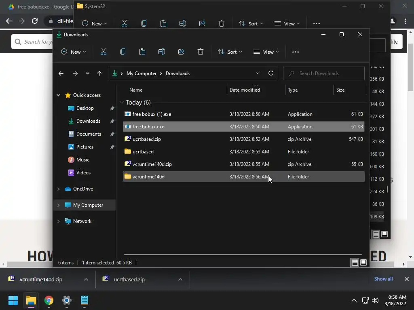Open vcruntime140d.zip download options chevron
The width and height of the screenshot is (414, 310).
[x=86, y=279]
